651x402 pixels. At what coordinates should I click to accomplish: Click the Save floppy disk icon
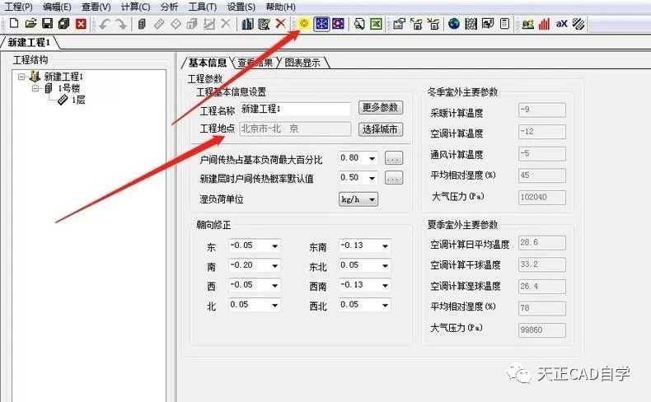pos(47,24)
